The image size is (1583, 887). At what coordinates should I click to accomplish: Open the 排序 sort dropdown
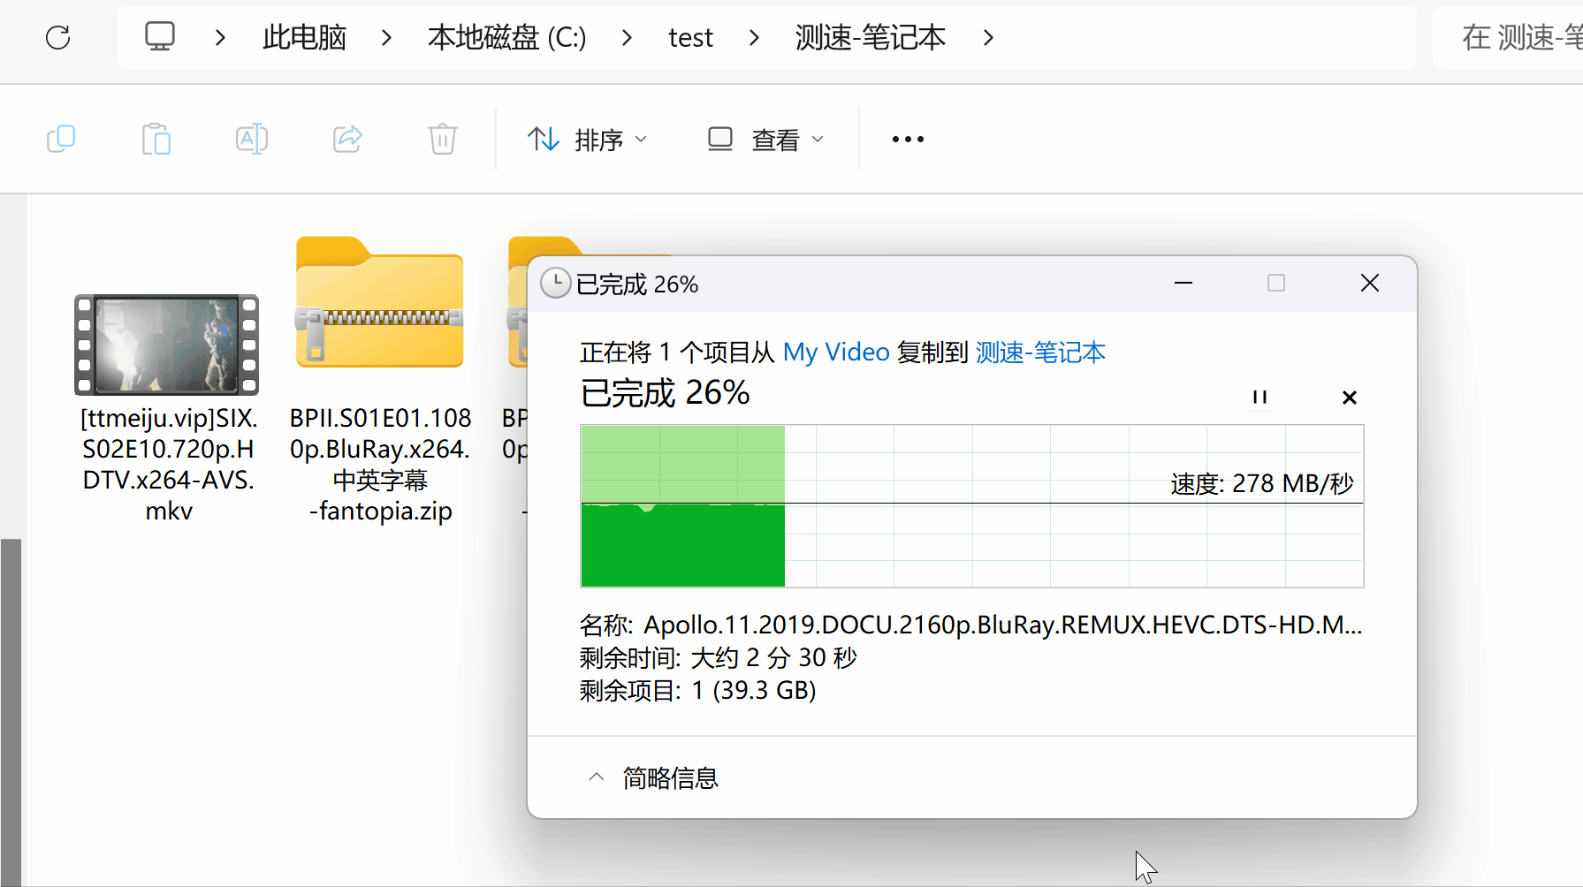pyautogui.click(x=588, y=140)
